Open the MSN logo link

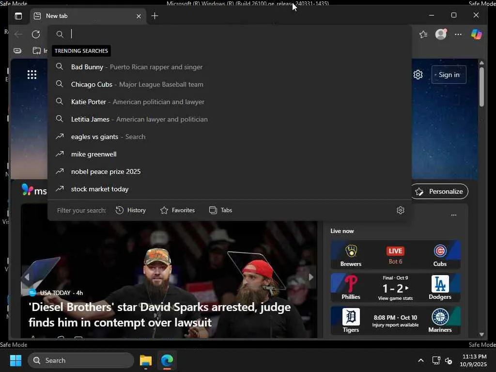click(x=34, y=190)
